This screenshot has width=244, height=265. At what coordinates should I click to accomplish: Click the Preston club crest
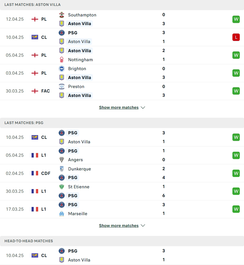tap(62, 87)
